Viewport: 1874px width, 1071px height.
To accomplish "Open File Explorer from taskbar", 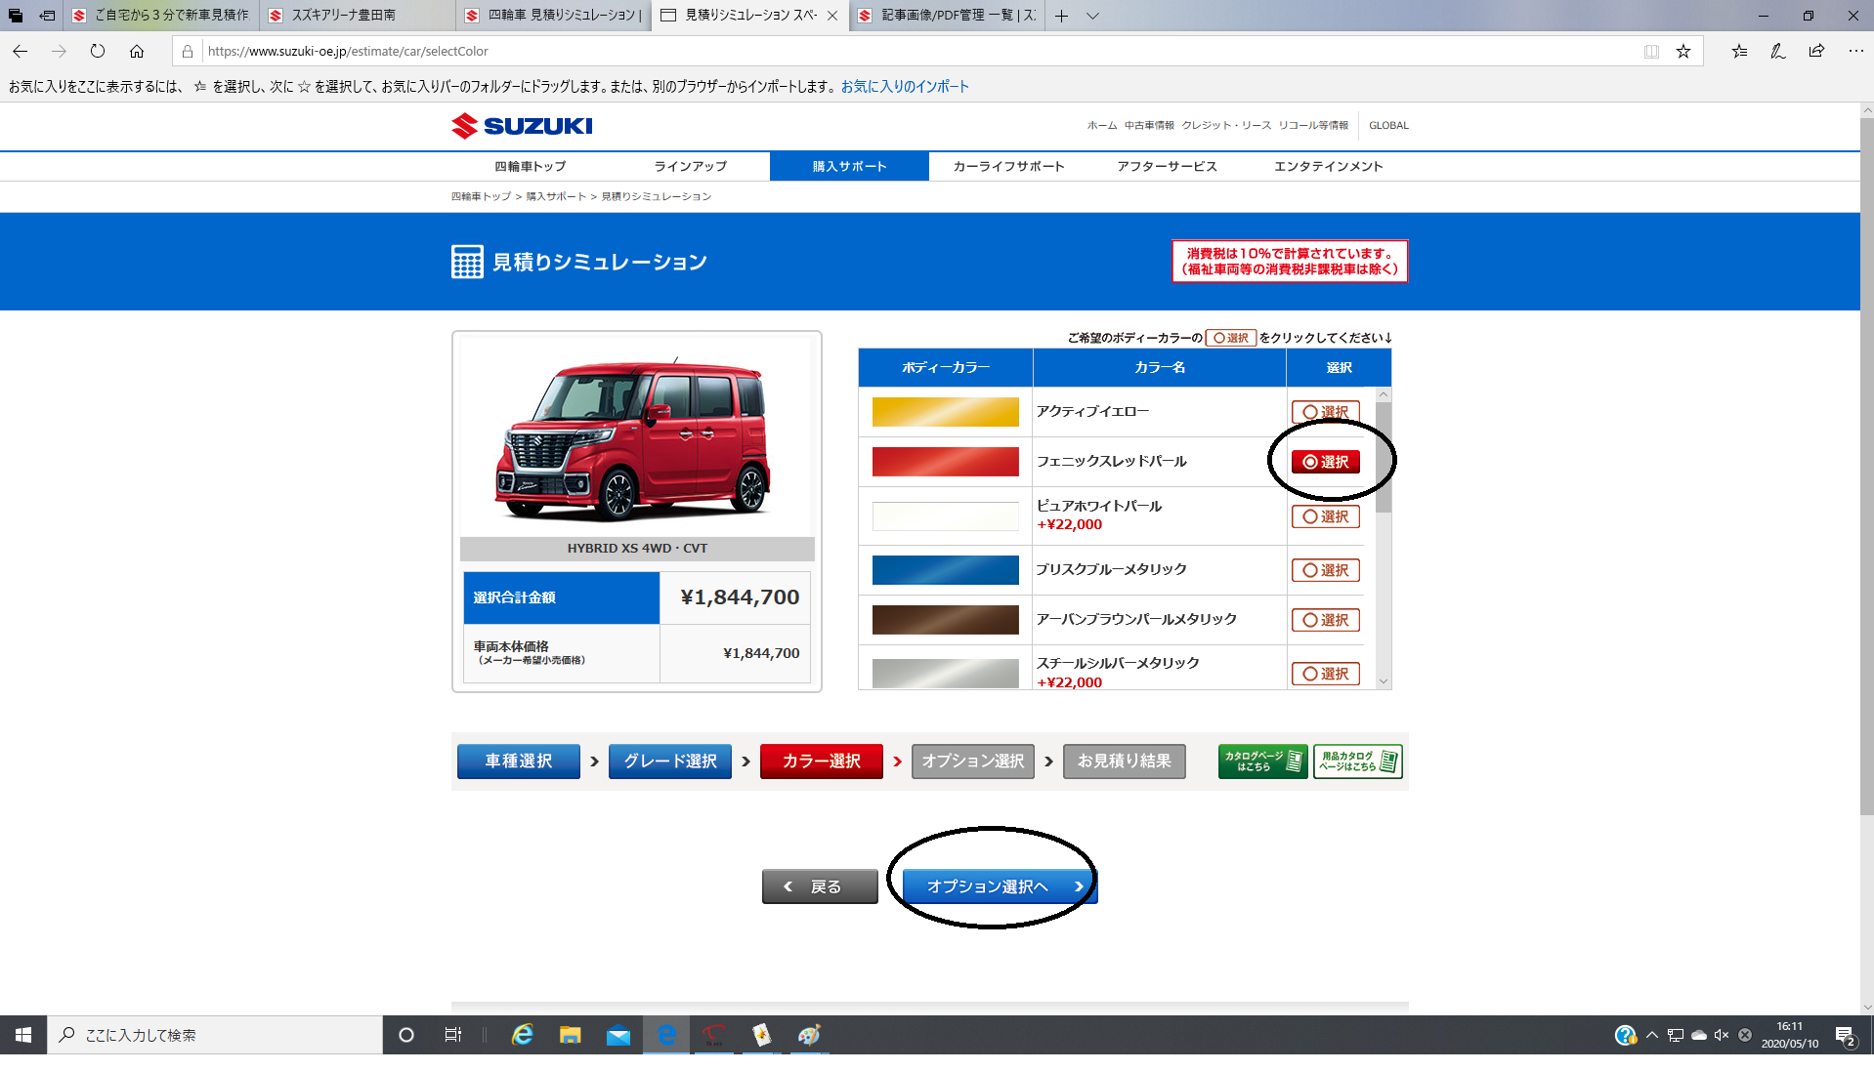I will pyautogui.click(x=571, y=1035).
